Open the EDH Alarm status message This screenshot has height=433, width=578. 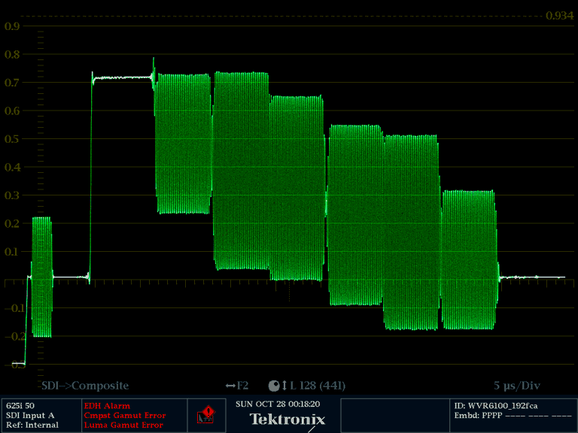pyautogui.click(x=106, y=406)
